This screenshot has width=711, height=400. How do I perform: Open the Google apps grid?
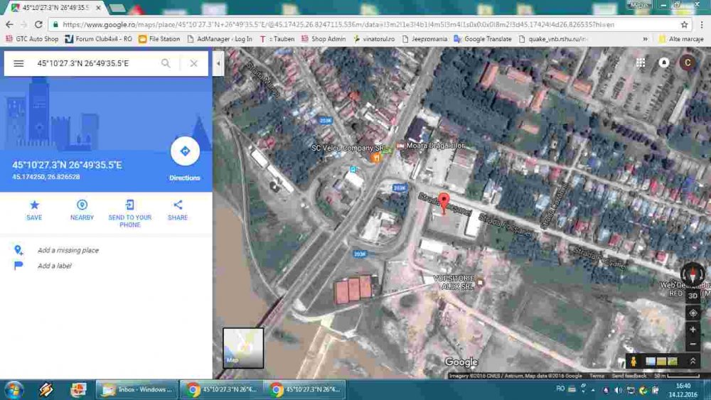tap(641, 63)
